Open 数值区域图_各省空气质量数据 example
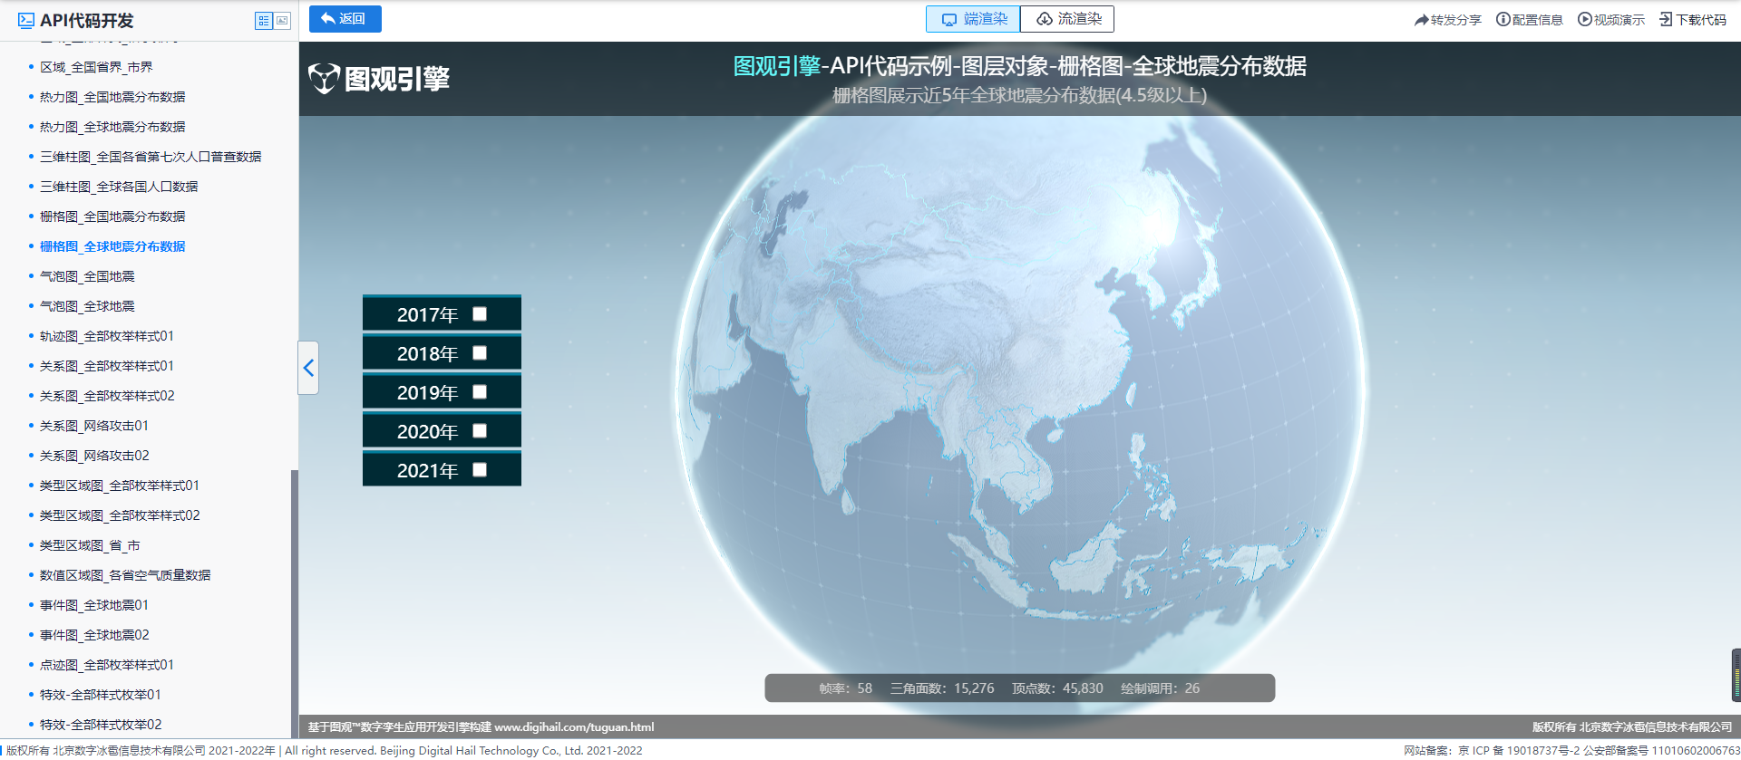The height and width of the screenshot is (760, 1741). [x=125, y=575]
